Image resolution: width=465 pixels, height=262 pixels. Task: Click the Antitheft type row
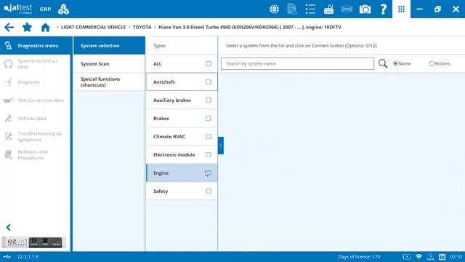[182, 82]
